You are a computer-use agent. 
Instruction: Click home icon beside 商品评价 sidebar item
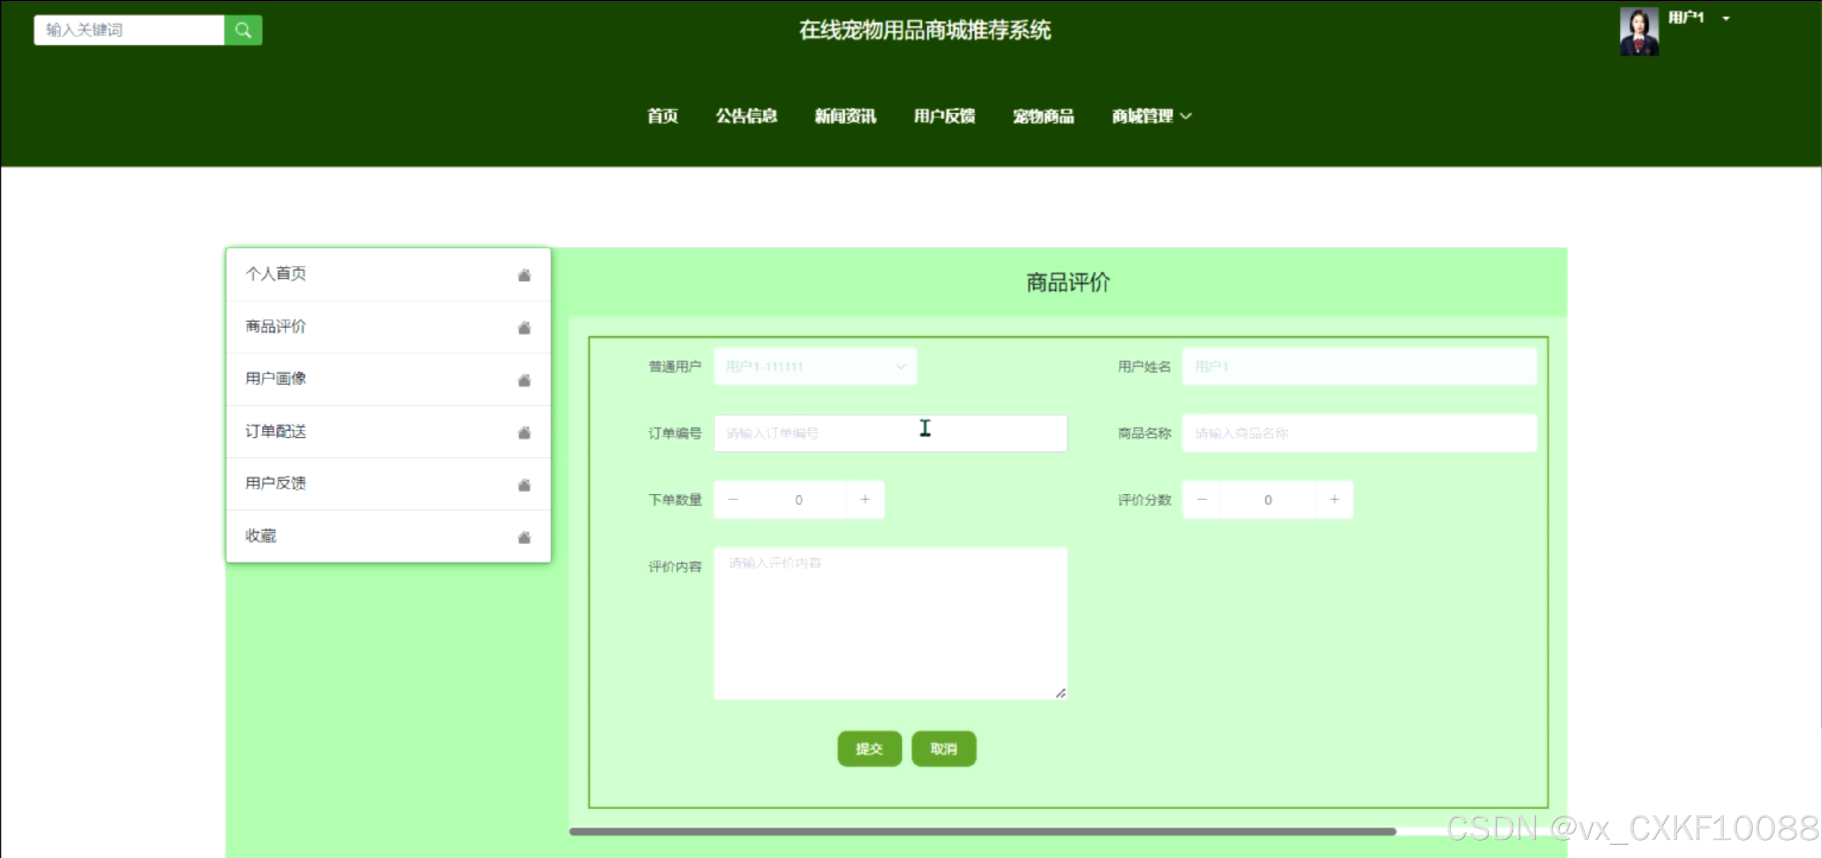point(523,328)
